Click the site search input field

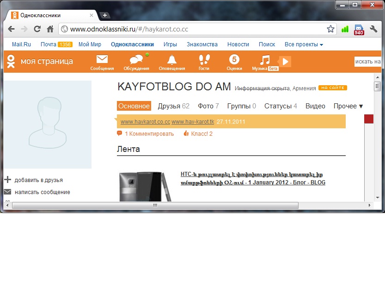[368, 62]
